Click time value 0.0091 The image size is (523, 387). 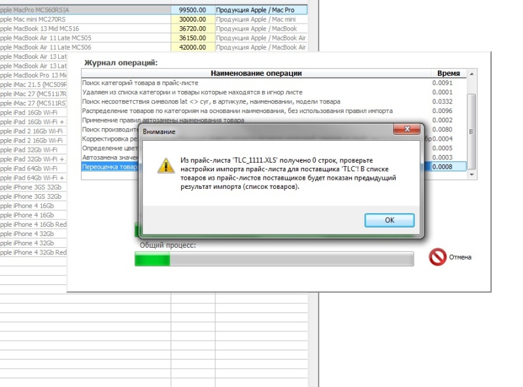[x=443, y=83]
